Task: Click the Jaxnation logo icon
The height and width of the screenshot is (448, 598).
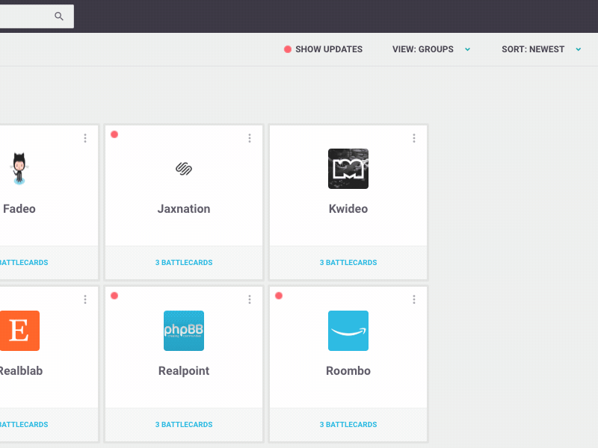Action: tap(184, 169)
